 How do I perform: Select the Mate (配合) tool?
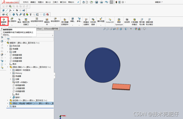(19, 20)
